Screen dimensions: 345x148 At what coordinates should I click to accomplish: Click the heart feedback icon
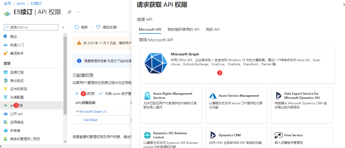click(x=98, y=27)
